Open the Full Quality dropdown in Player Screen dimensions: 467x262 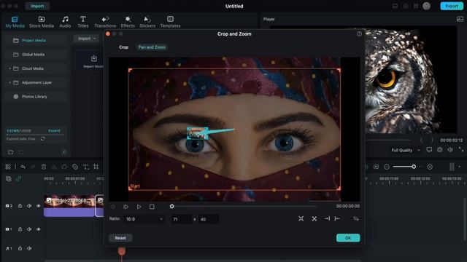tap(406, 151)
